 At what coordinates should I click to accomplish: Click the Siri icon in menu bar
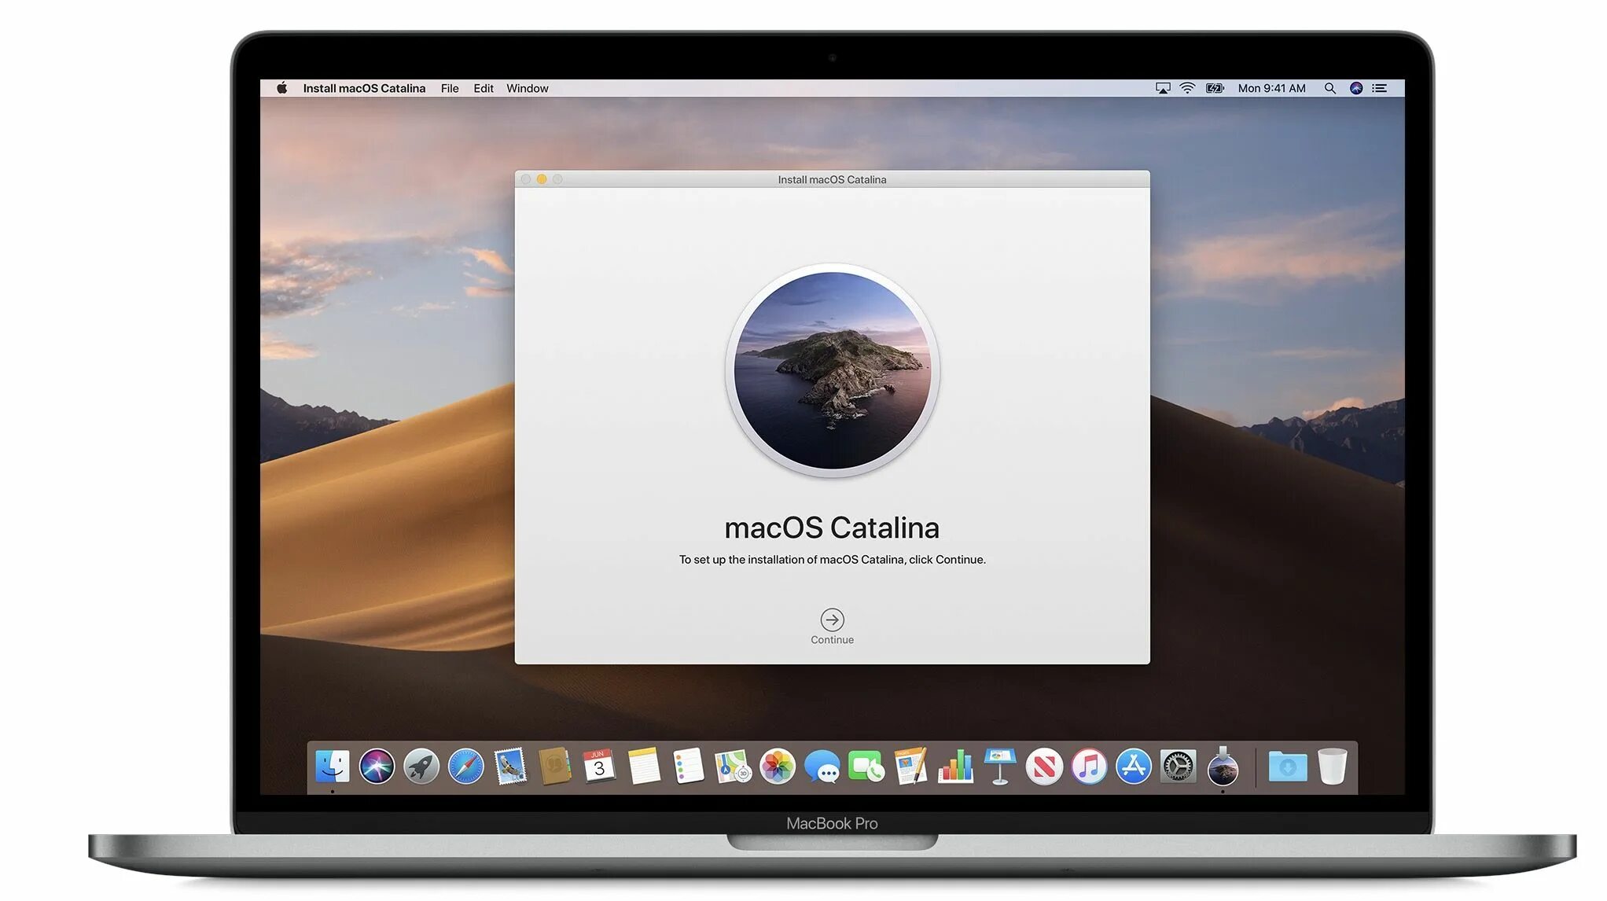point(1356,88)
